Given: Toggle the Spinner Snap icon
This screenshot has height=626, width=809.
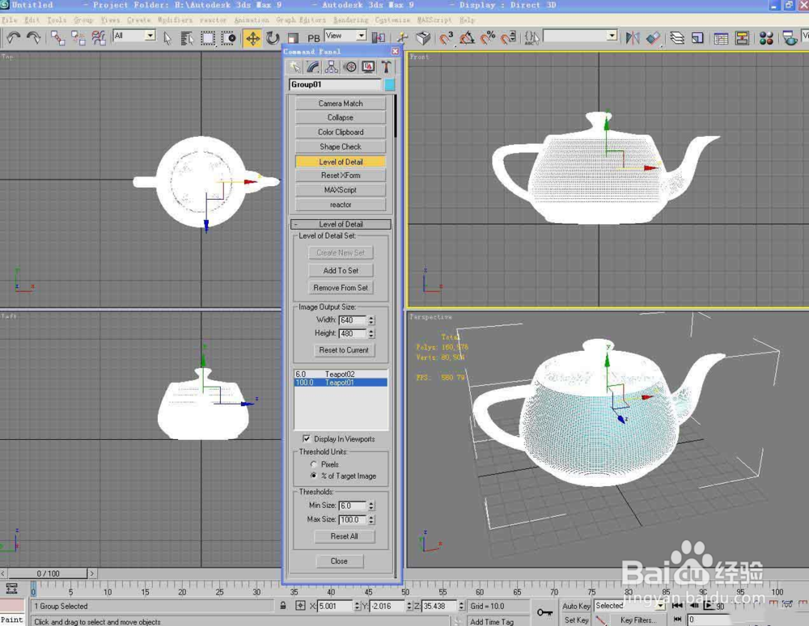Looking at the screenshot, I should [508, 38].
